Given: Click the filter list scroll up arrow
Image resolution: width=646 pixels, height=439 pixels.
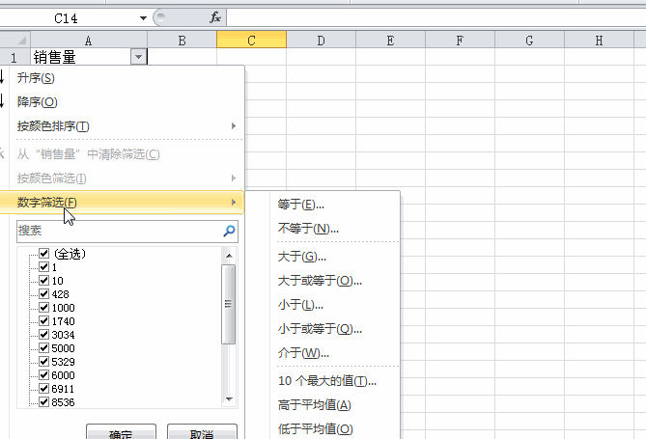Looking at the screenshot, I should pos(229,256).
